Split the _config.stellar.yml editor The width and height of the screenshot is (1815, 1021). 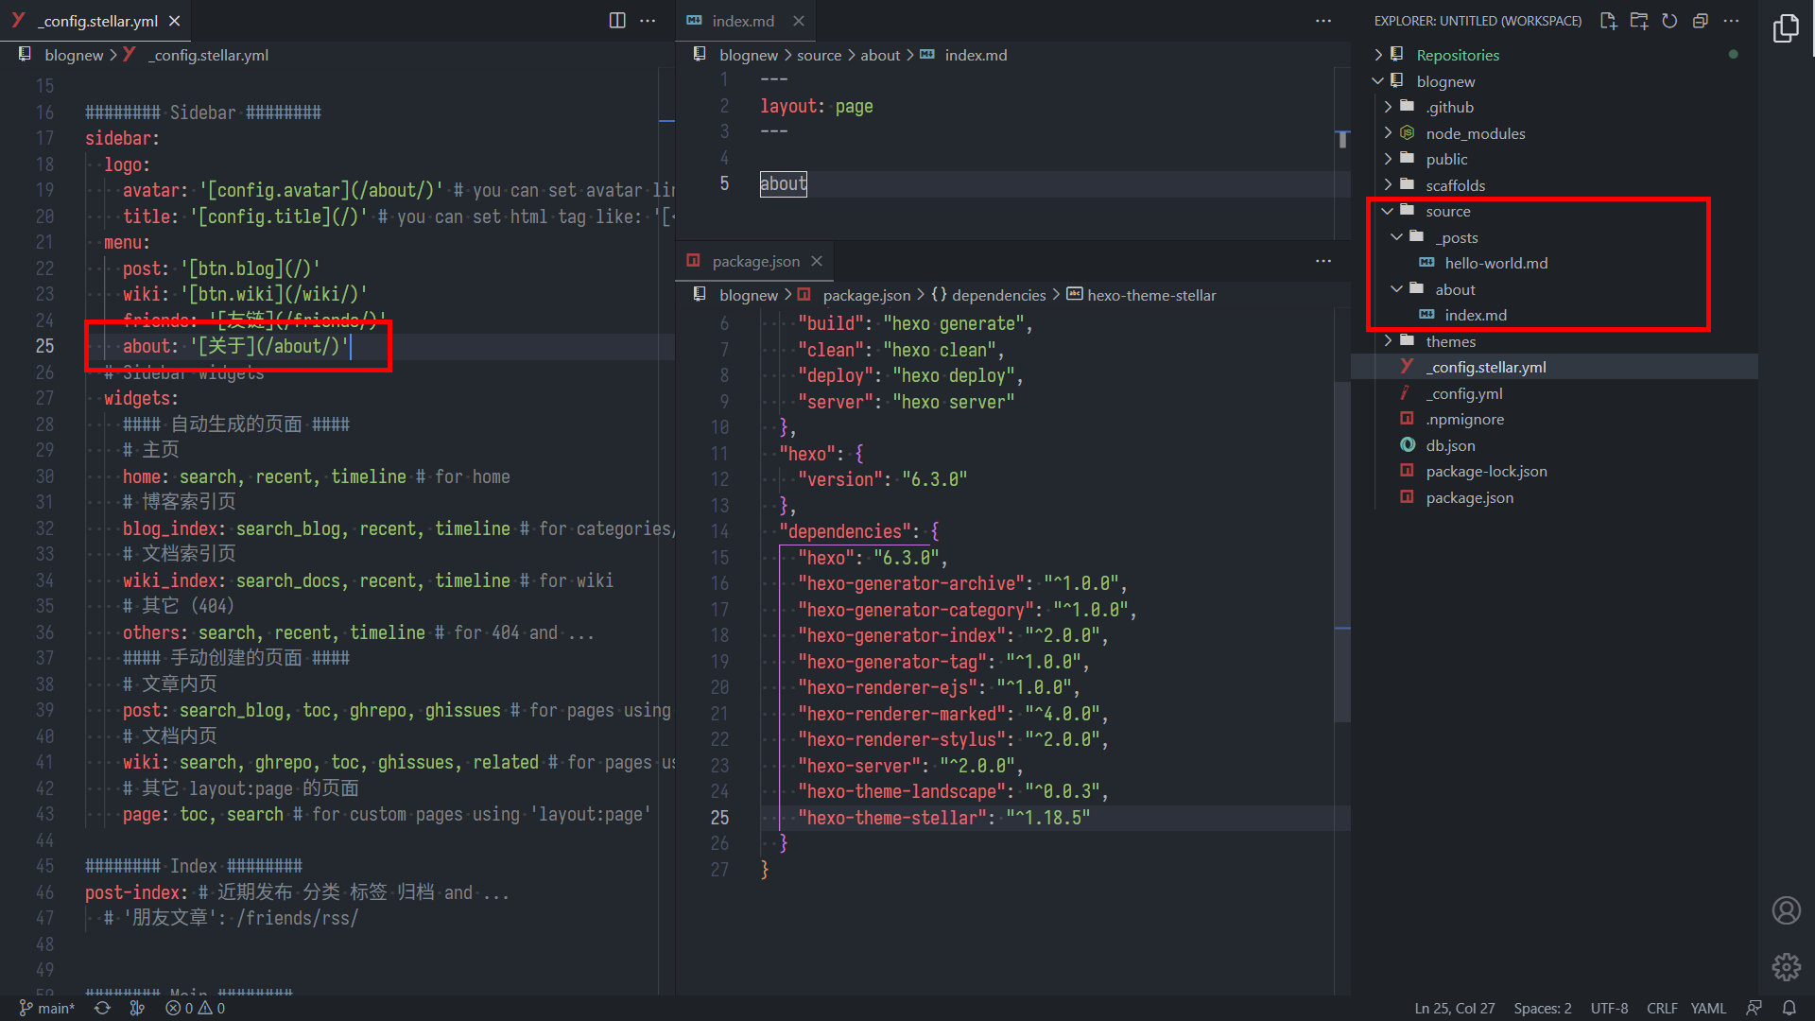click(x=616, y=20)
